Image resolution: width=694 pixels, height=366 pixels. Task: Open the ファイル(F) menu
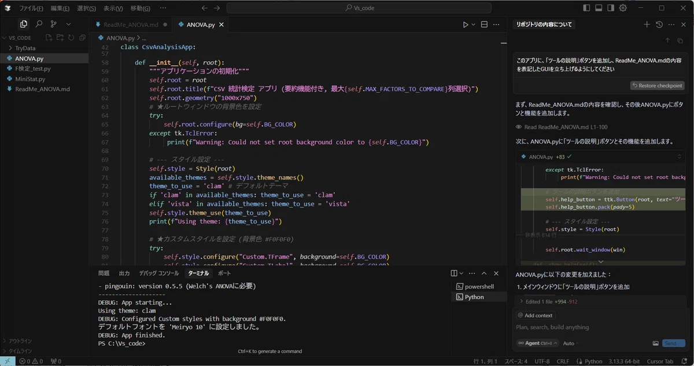[x=31, y=8]
